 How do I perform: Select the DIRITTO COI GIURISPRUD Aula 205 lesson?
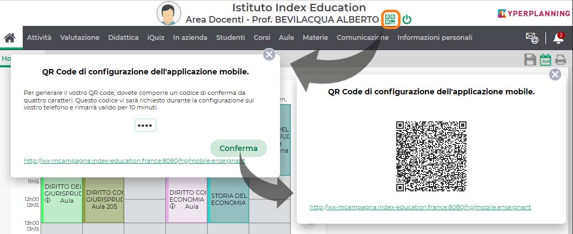pyautogui.click(x=103, y=199)
